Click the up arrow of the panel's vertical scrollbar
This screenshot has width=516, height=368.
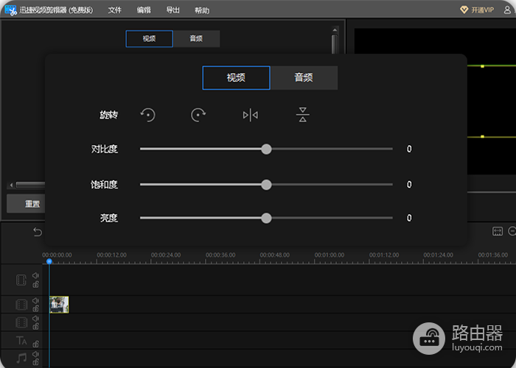tap(335, 30)
